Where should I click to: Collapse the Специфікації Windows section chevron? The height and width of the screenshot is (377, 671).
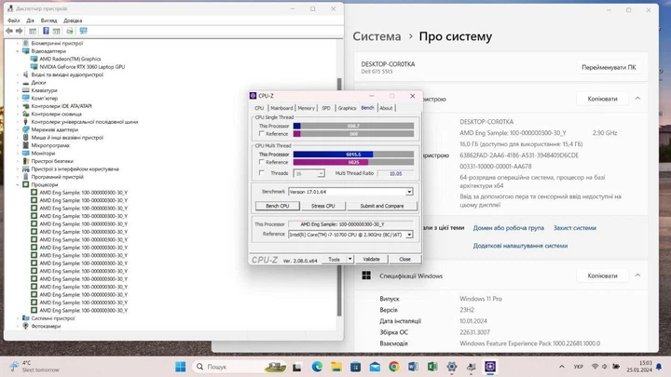637,276
